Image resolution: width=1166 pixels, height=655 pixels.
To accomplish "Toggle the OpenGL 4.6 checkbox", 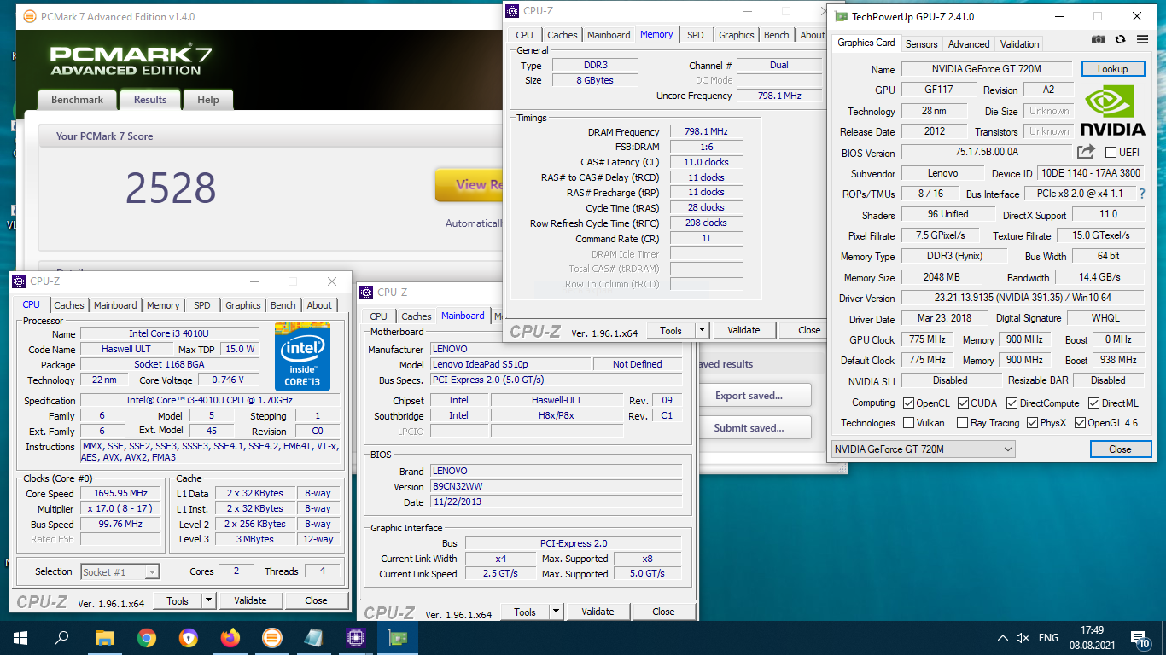I will pyautogui.click(x=1080, y=422).
